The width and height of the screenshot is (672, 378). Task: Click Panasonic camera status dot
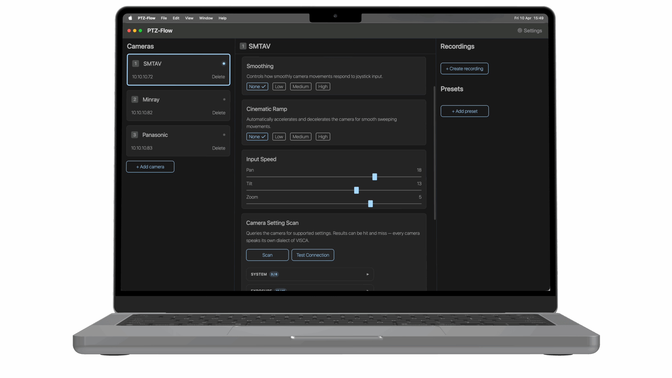click(224, 135)
